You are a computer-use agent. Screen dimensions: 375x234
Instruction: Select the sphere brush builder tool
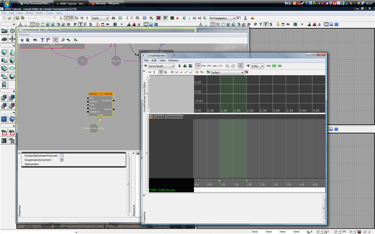tap(12, 76)
